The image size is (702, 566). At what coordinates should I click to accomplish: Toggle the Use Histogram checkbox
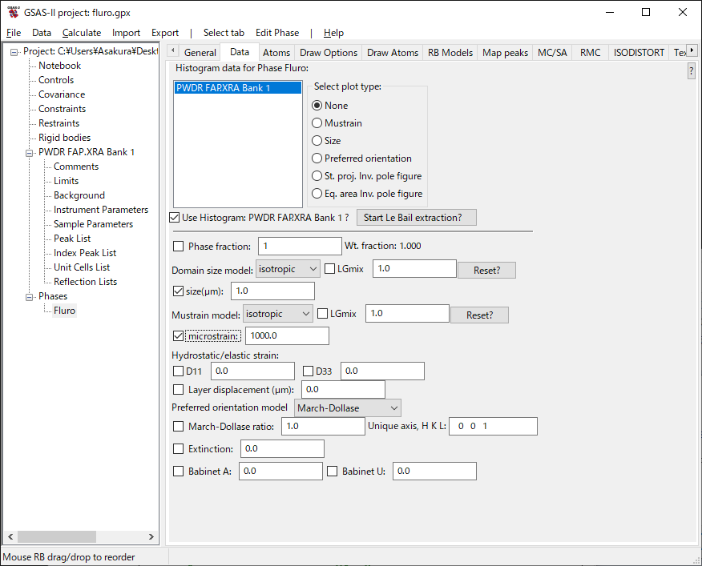175,218
